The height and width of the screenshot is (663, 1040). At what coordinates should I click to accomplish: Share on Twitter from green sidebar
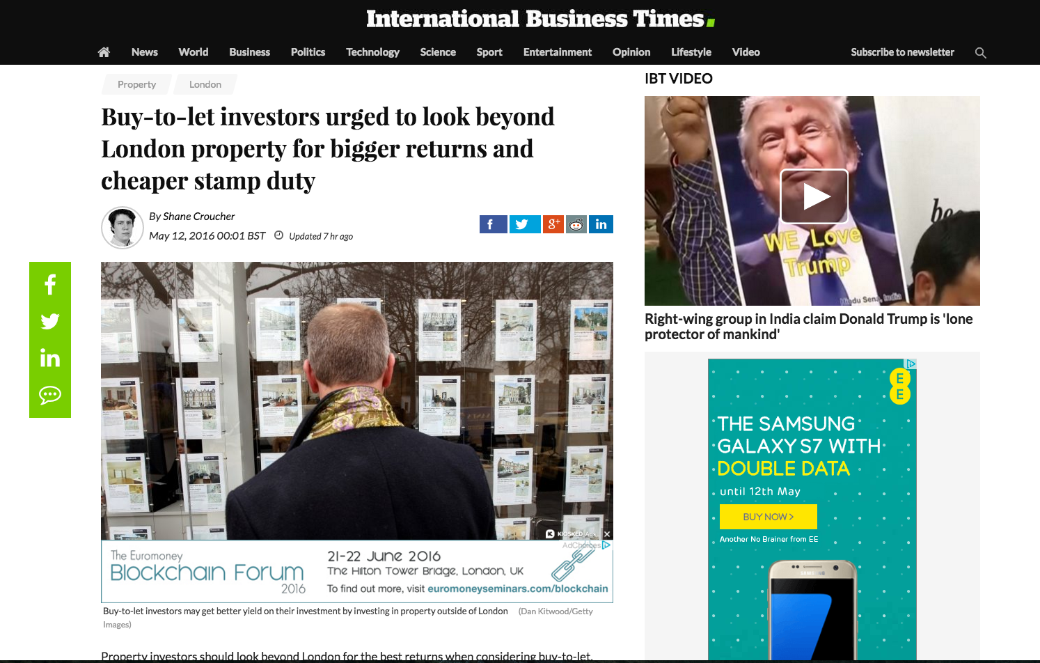(x=50, y=321)
